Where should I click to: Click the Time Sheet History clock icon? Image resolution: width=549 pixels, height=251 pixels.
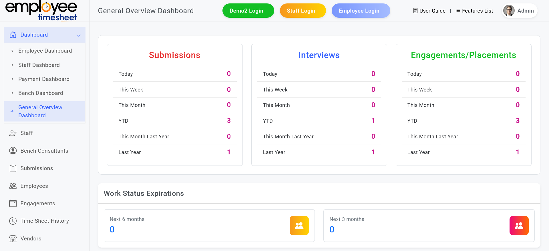[13, 221]
